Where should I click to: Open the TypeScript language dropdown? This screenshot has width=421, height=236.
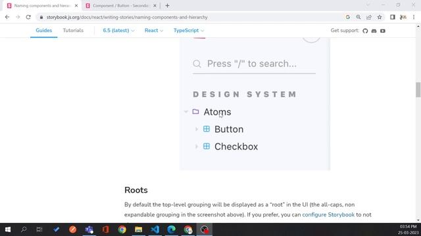click(189, 31)
